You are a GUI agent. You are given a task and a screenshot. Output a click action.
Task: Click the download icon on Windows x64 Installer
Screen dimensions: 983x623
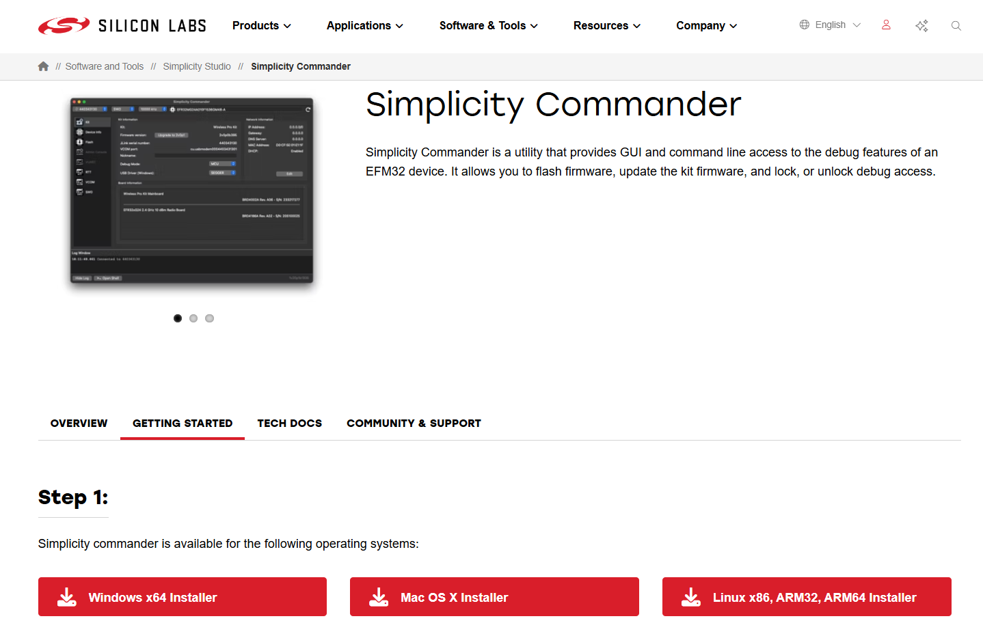point(66,596)
